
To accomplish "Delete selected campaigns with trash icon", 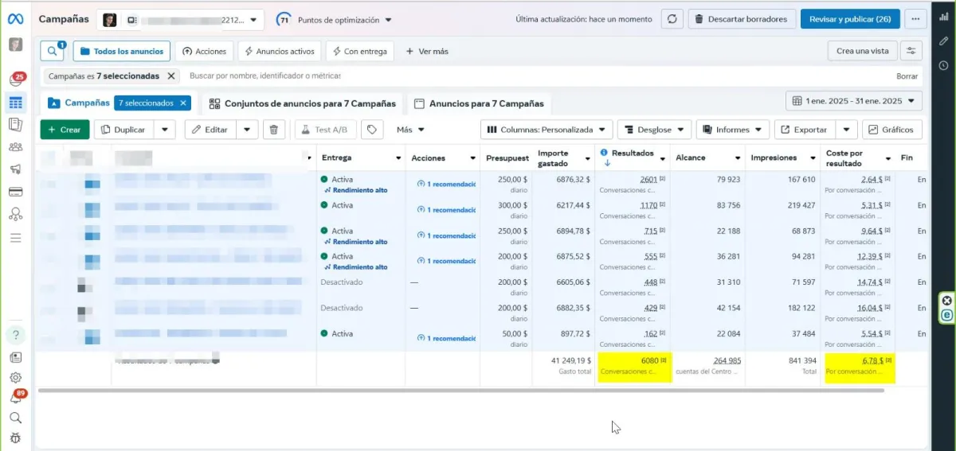I will pyautogui.click(x=273, y=130).
